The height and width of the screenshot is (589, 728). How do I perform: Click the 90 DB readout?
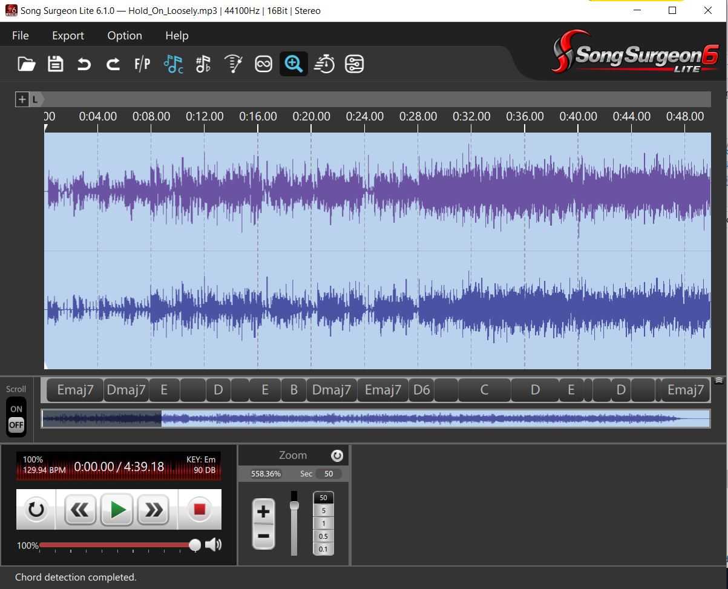pos(205,470)
